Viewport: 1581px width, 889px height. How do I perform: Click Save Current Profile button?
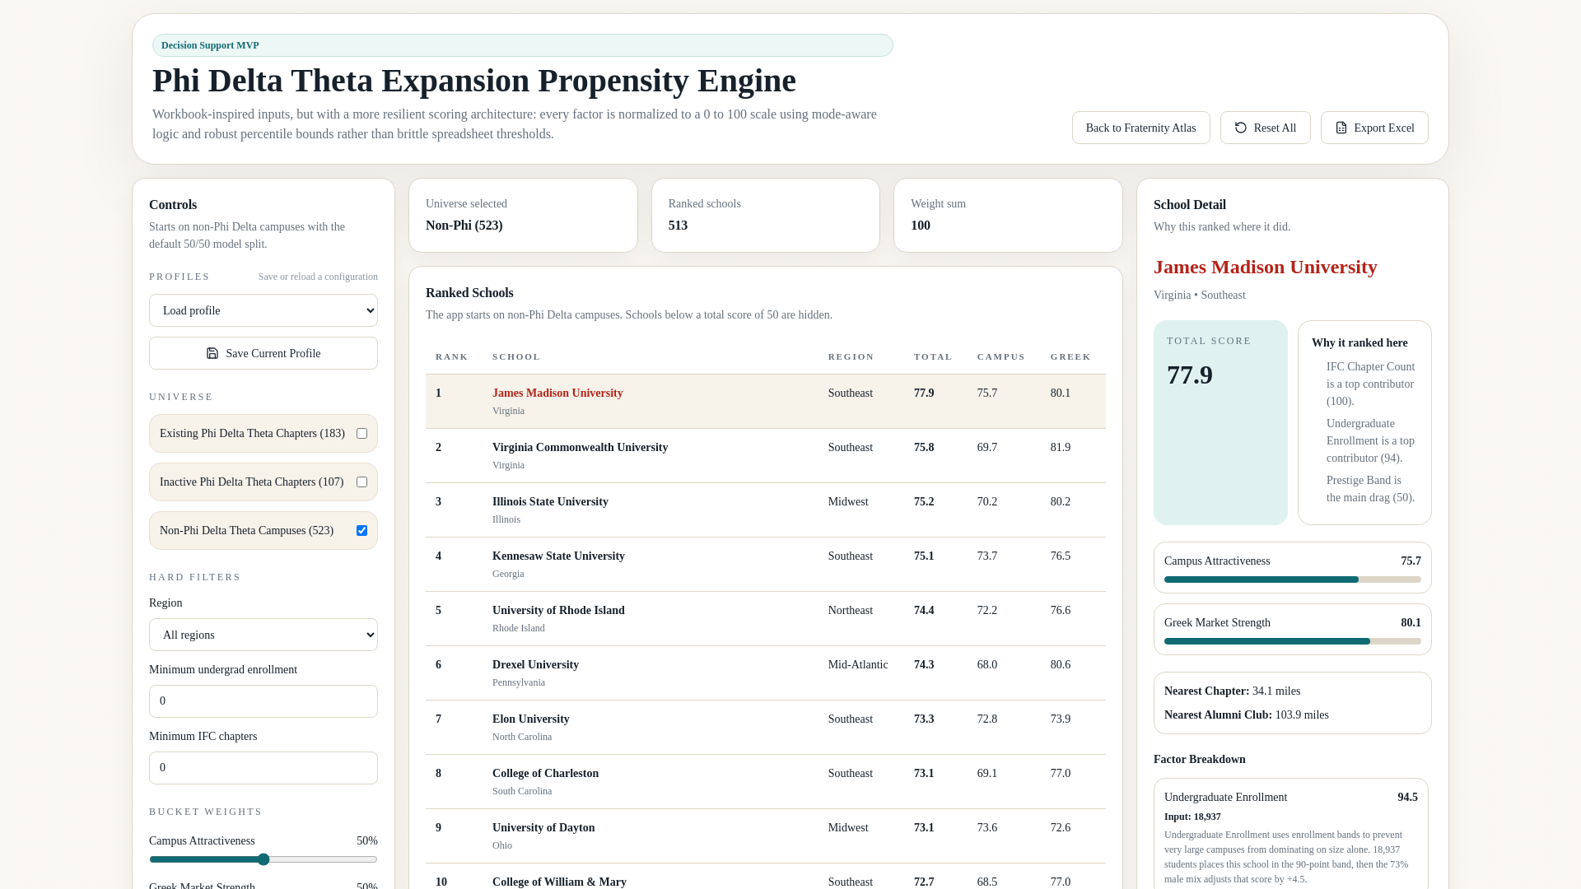click(x=263, y=353)
